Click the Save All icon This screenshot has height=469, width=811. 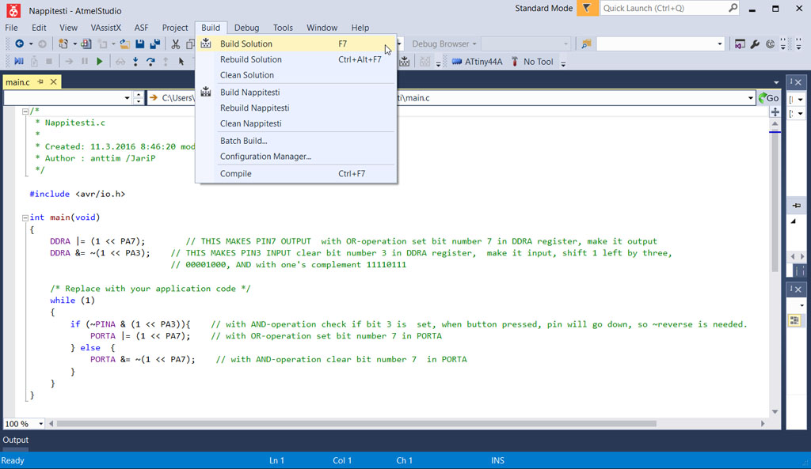click(154, 44)
